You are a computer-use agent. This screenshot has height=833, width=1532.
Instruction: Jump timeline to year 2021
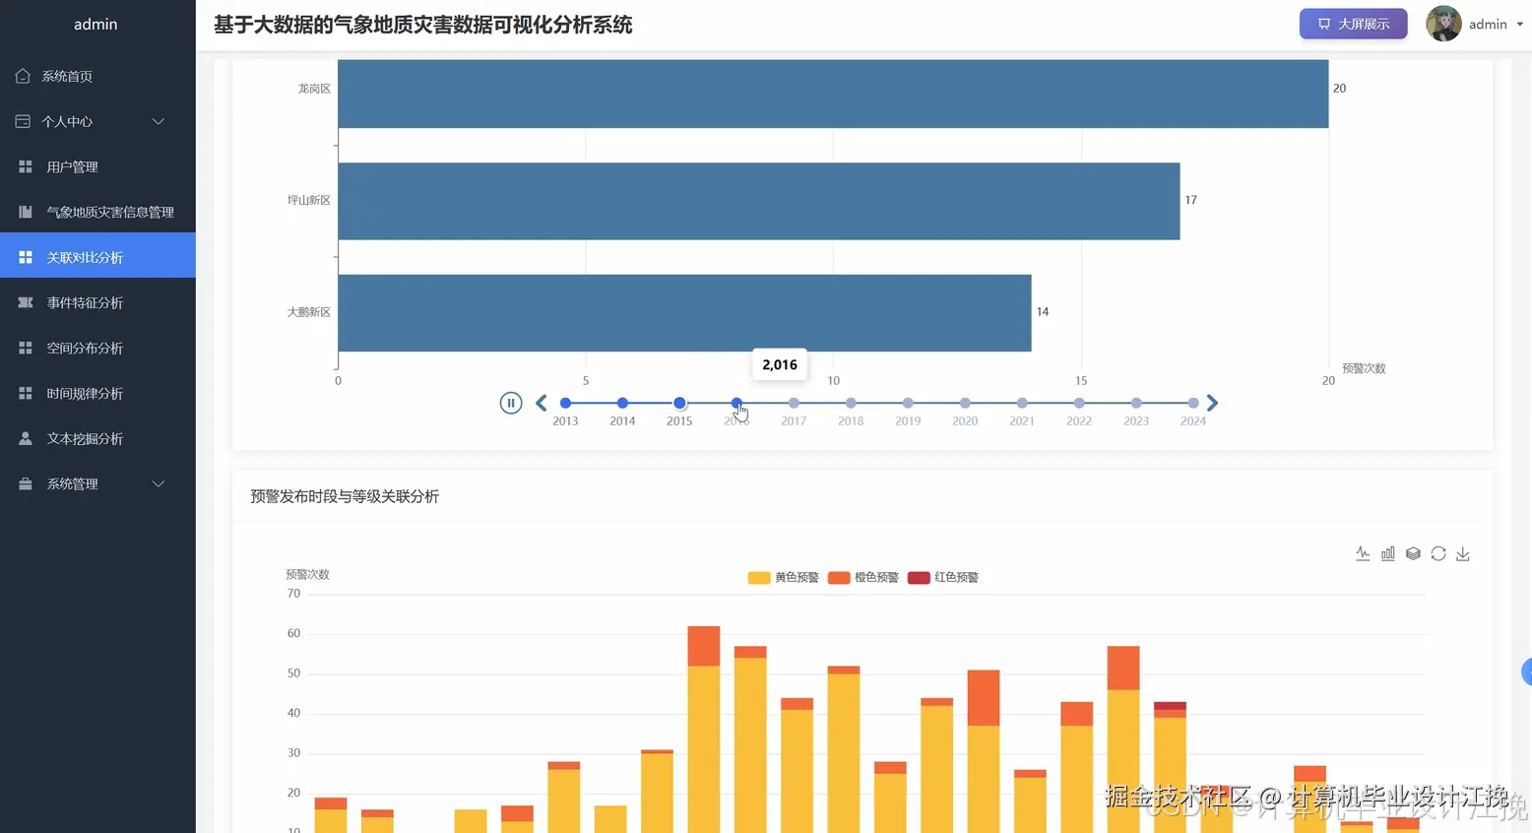click(x=1022, y=403)
